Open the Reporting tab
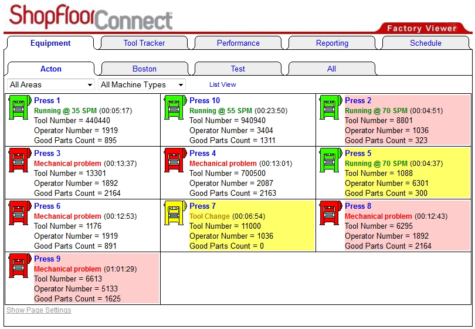The width and height of the screenshot is (475, 329). [x=332, y=43]
